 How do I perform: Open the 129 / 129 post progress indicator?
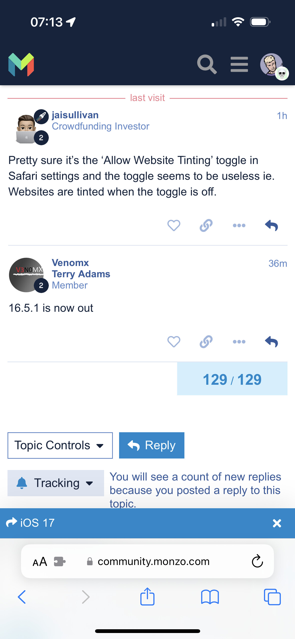[x=232, y=379]
